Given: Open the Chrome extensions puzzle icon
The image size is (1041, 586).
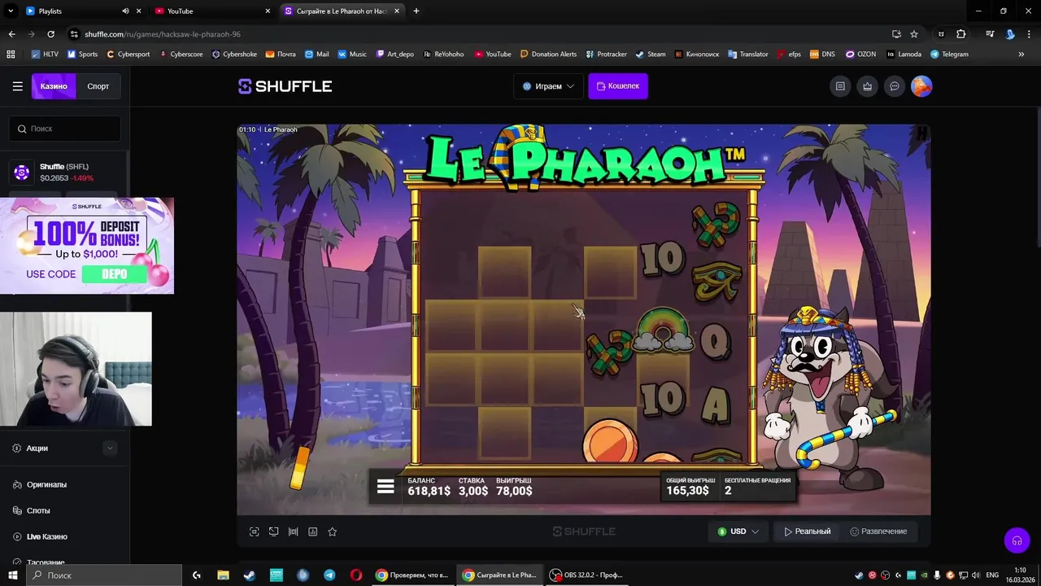Looking at the screenshot, I should click(x=960, y=34).
